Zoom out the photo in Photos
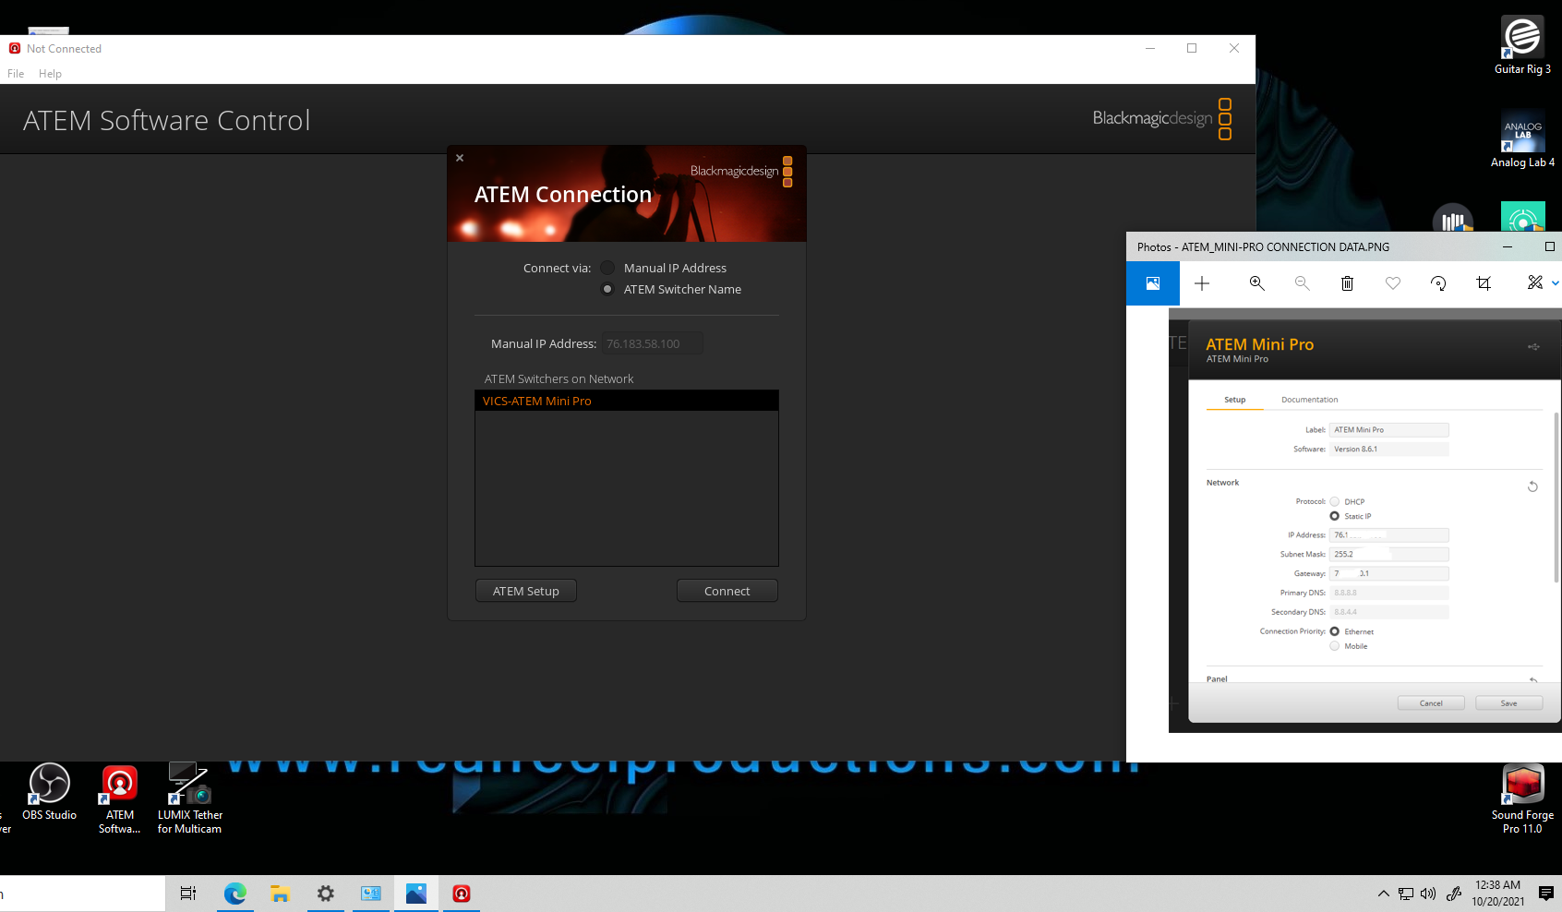Viewport: 1562px width, 912px height. [x=1302, y=283]
